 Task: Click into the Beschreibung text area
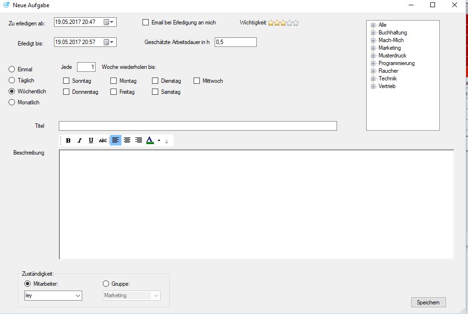coord(256,204)
